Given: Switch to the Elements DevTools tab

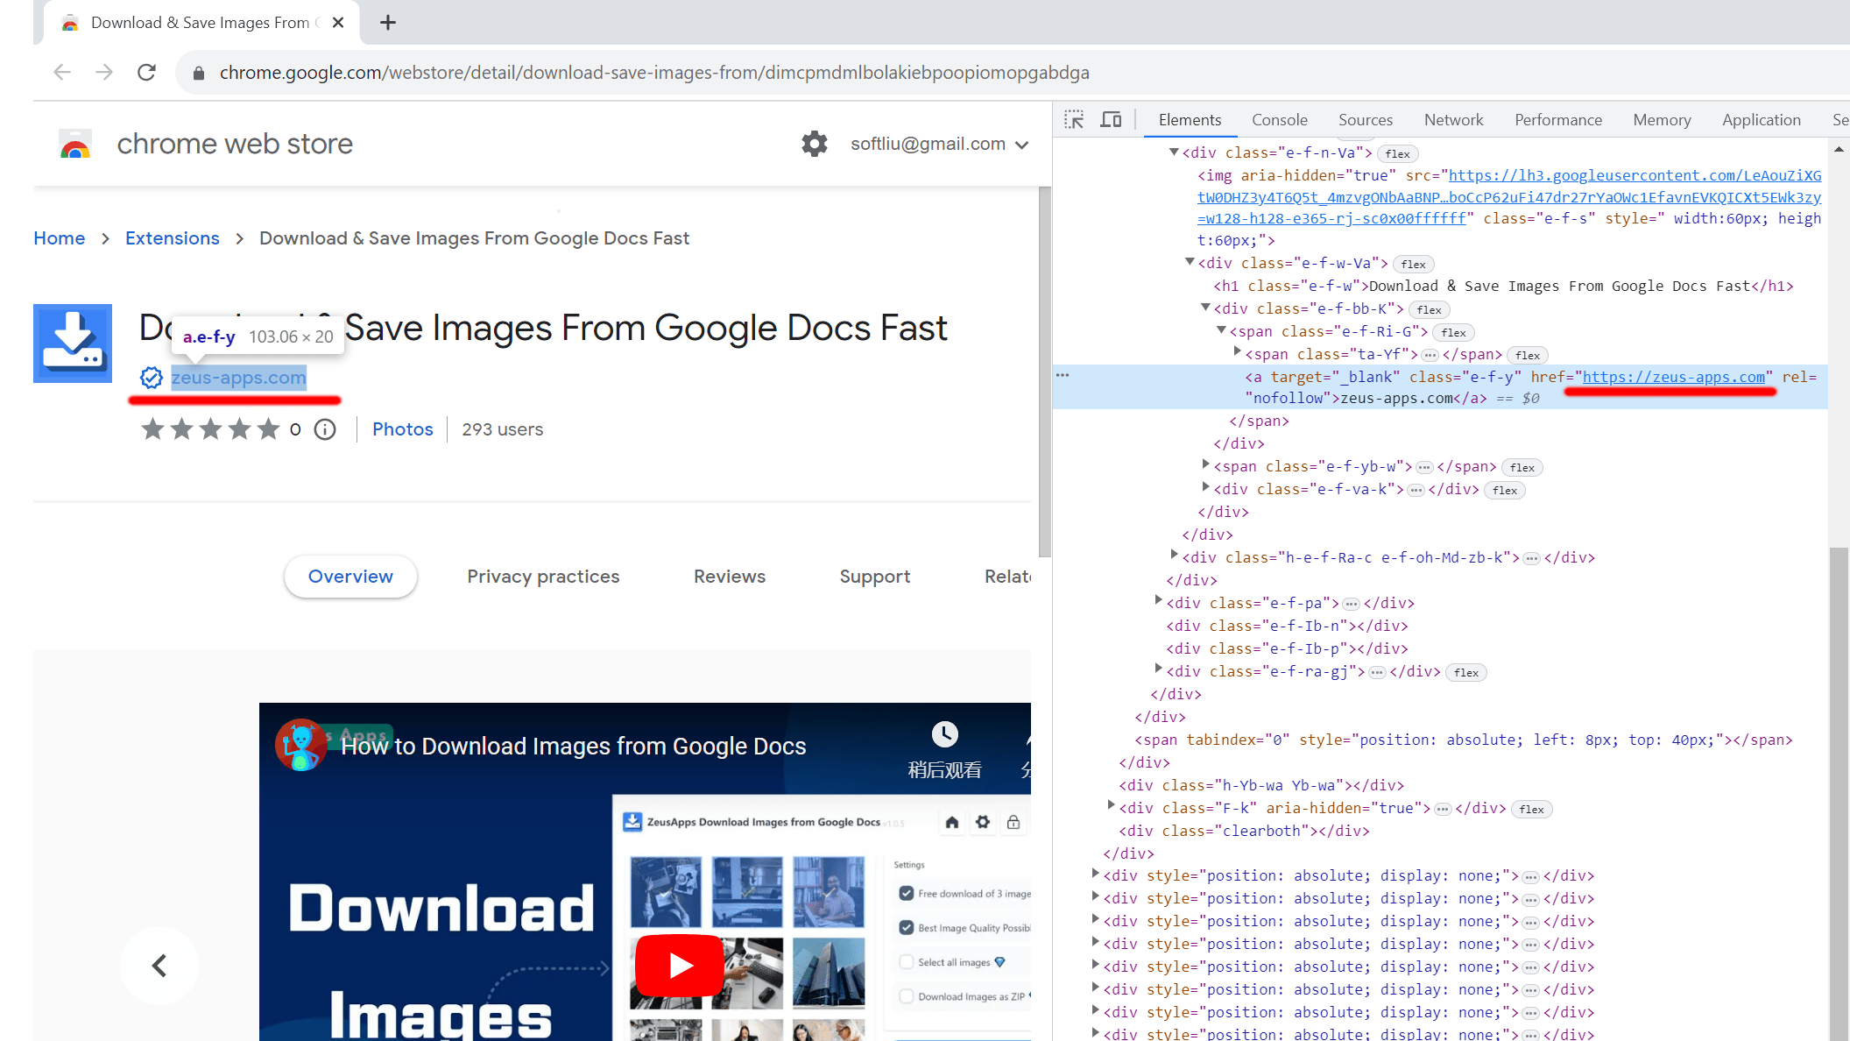Looking at the screenshot, I should [x=1190, y=120].
